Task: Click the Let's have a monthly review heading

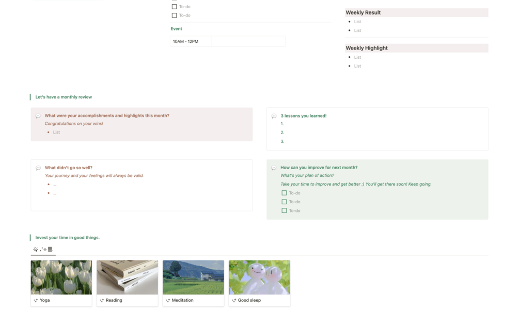Action: coord(64,97)
